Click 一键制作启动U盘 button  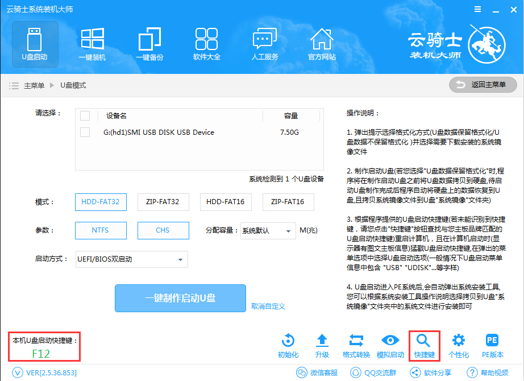(x=180, y=298)
